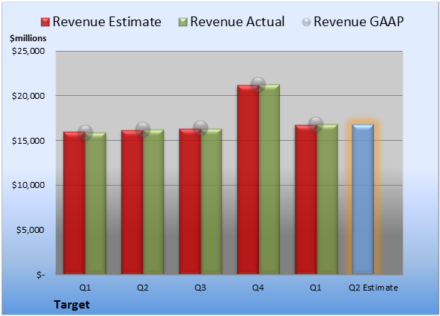440x316 pixels.
Task: Click the '$millions' axis unit label
Action: coord(28,38)
